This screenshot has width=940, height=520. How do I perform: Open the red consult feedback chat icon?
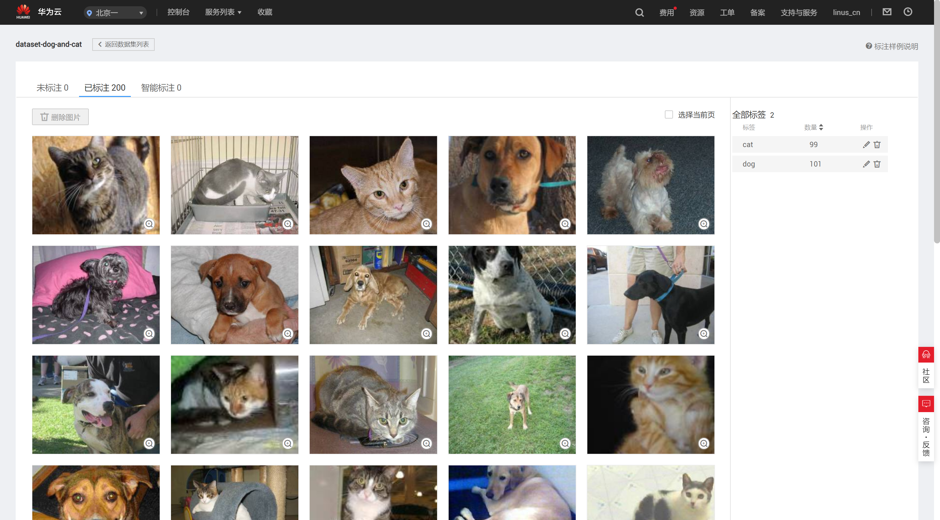pyautogui.click(x=926, y=403)
